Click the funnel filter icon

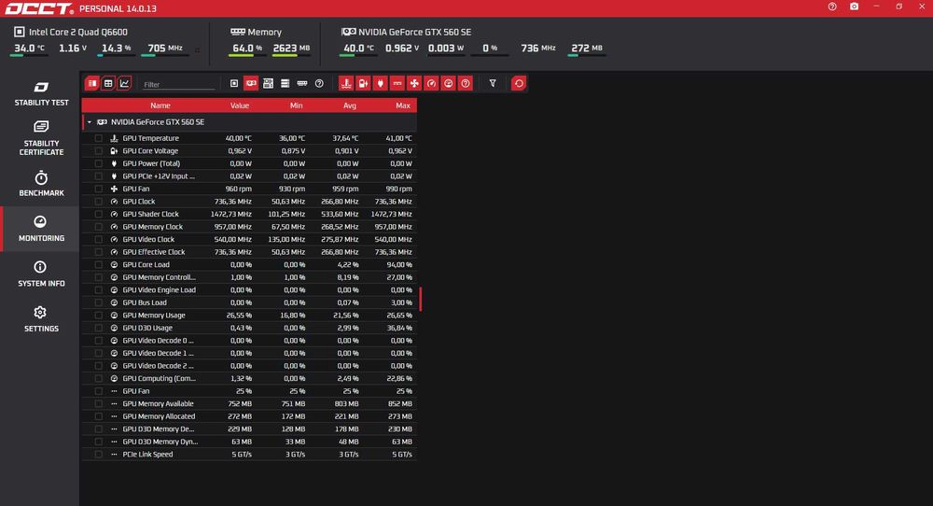493,83
